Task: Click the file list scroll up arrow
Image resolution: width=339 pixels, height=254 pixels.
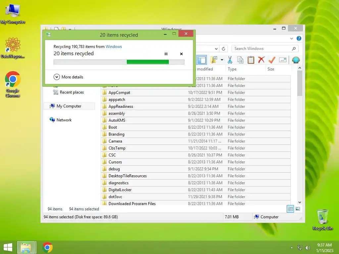Action: (x=300, y=68)
